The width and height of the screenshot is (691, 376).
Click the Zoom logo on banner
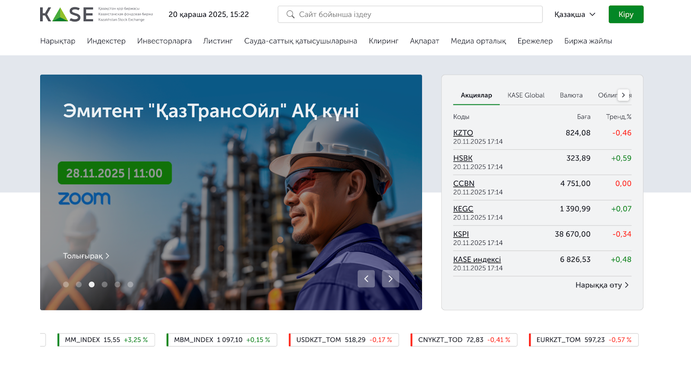tap(84, 198)
